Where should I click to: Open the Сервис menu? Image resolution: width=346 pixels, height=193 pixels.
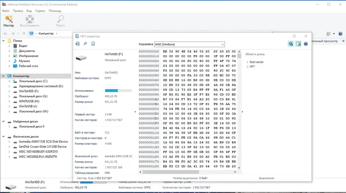point(40,11)
